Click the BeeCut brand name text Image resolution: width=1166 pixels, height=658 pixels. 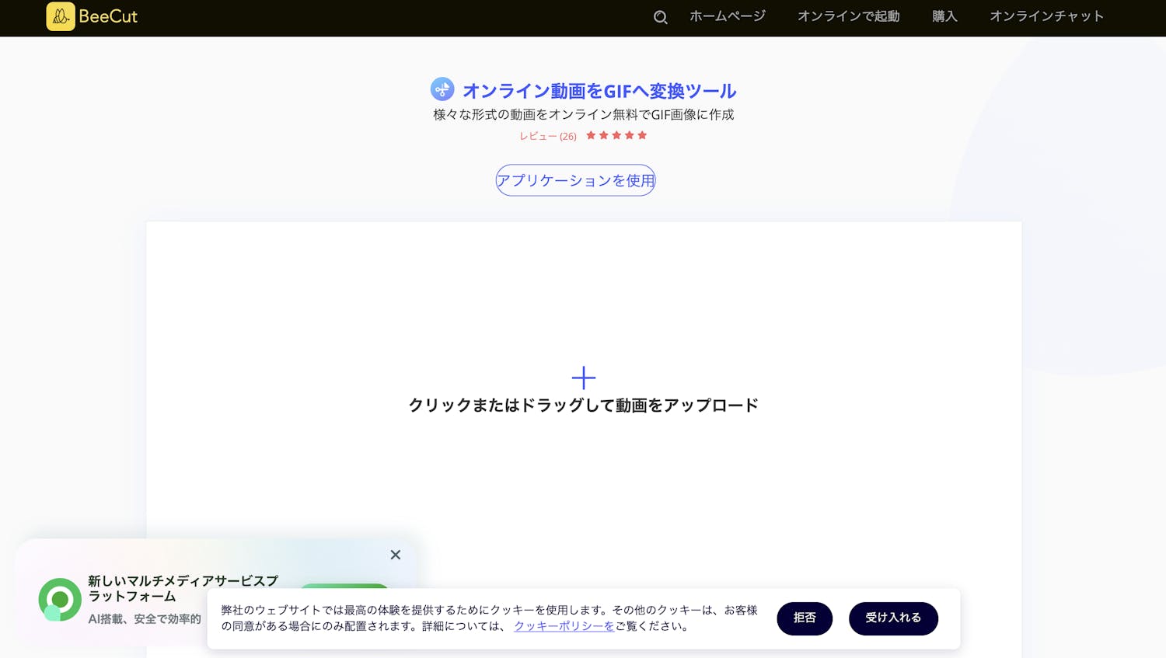[108, 16]
